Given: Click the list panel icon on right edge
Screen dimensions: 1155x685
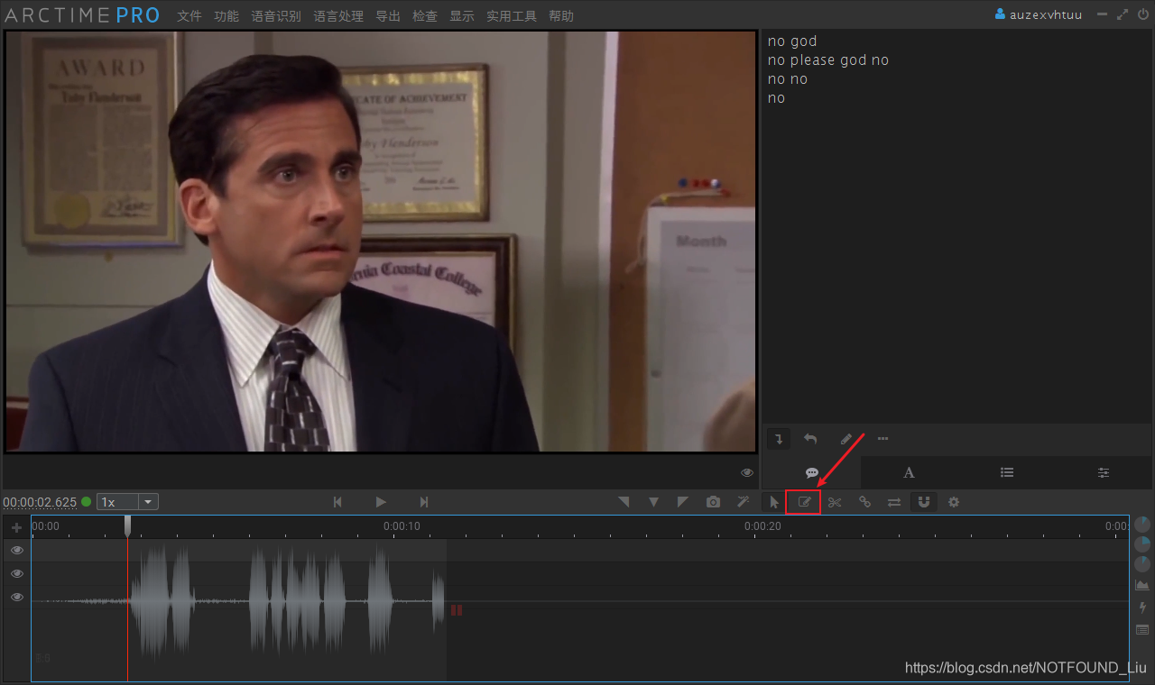Looking at the screenshot, I should tap(1142, 629).
